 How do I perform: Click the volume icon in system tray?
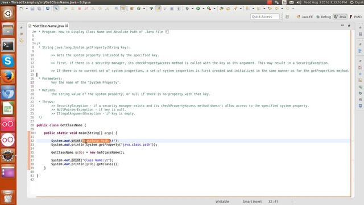pos(299,2)
